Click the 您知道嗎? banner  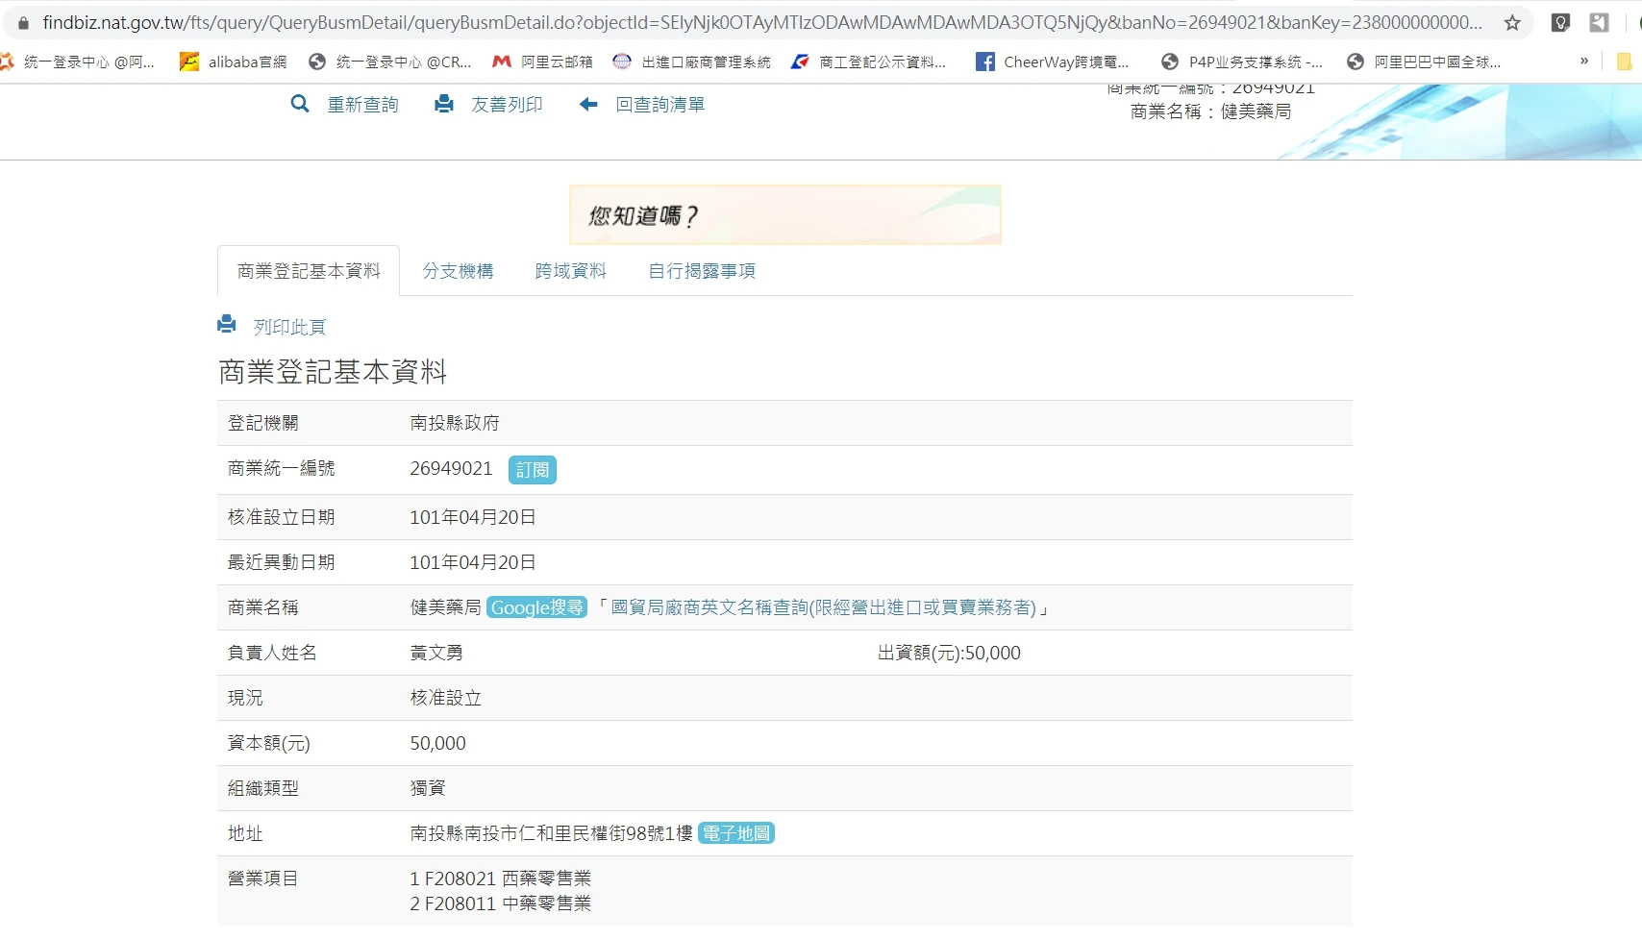coord(784,215)
